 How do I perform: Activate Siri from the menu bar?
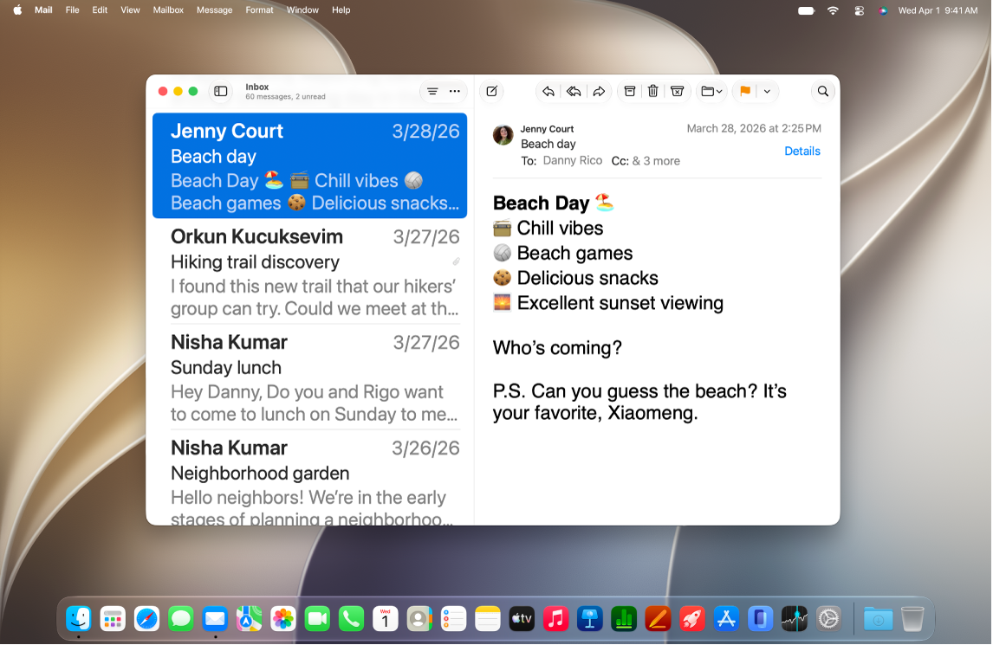(883, 10)
